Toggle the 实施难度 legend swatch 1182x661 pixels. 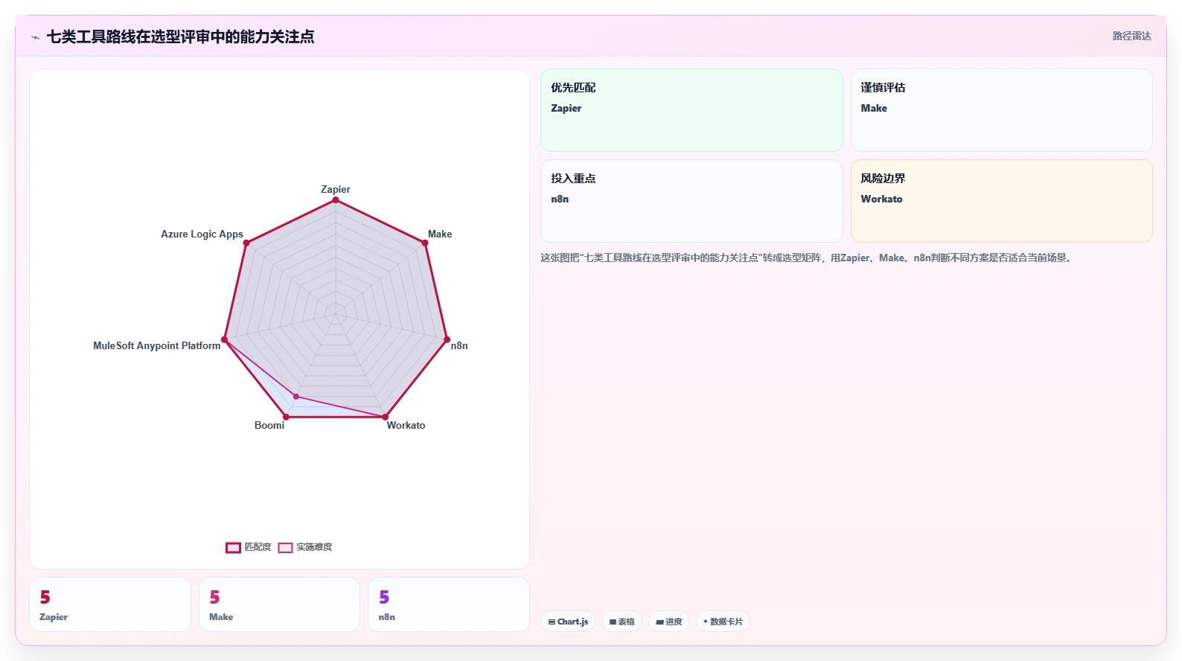[285, 548]
